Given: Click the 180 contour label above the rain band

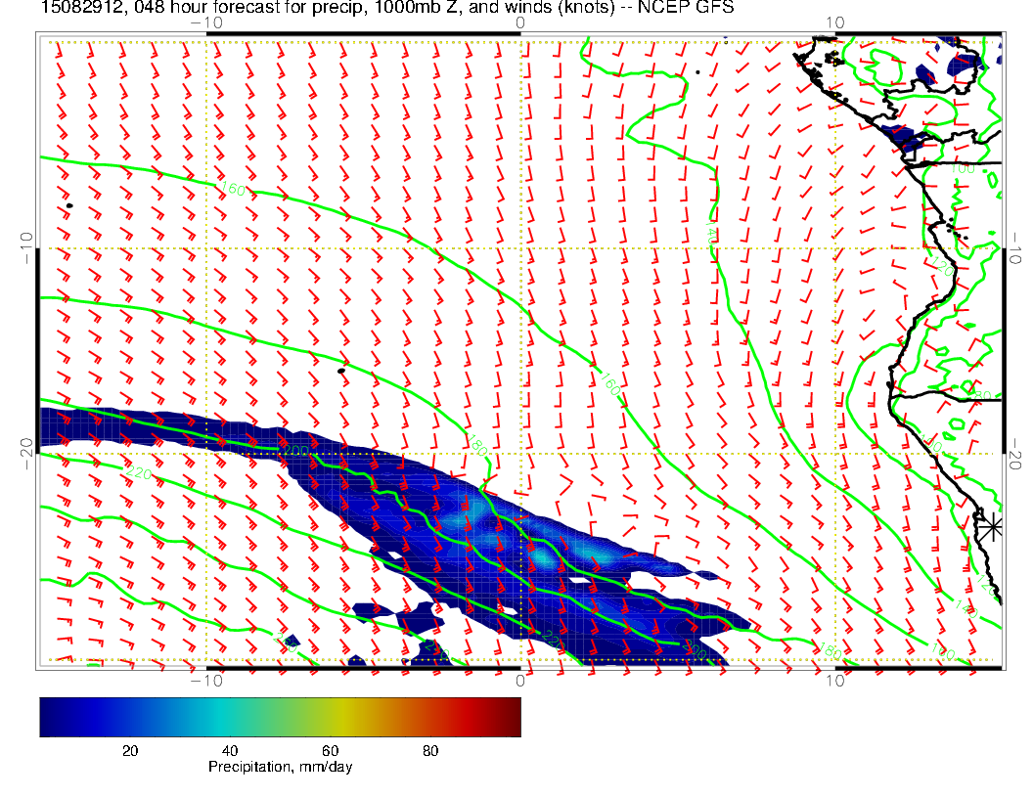Looking at the screenshot, I should coord(477,444).
